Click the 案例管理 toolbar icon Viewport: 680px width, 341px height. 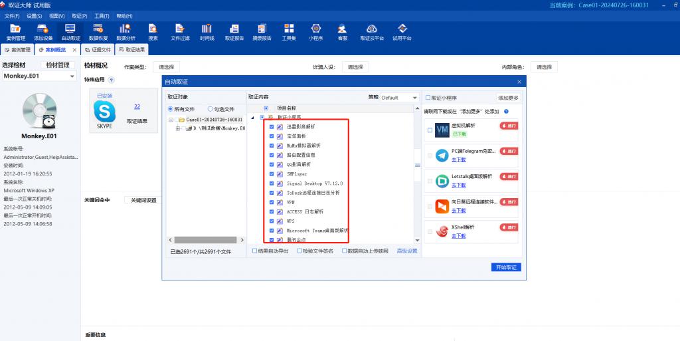click(x=15, y=32)
